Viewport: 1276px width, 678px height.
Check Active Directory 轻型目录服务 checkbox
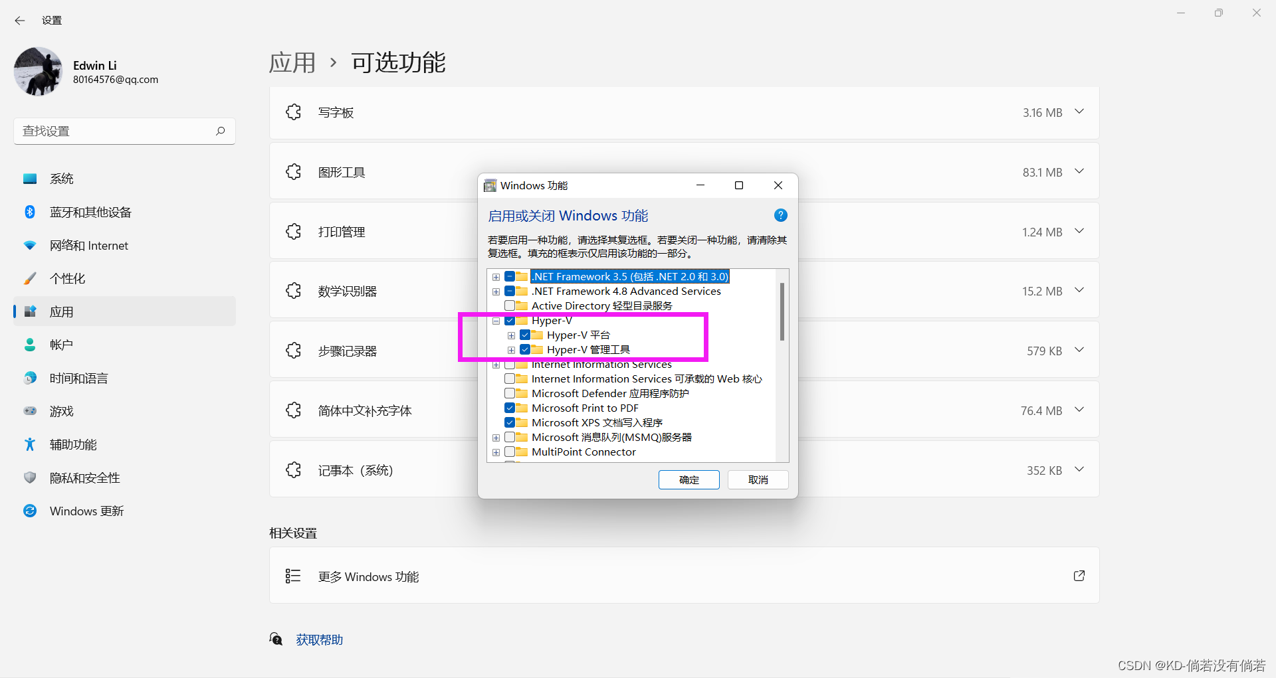510,305
